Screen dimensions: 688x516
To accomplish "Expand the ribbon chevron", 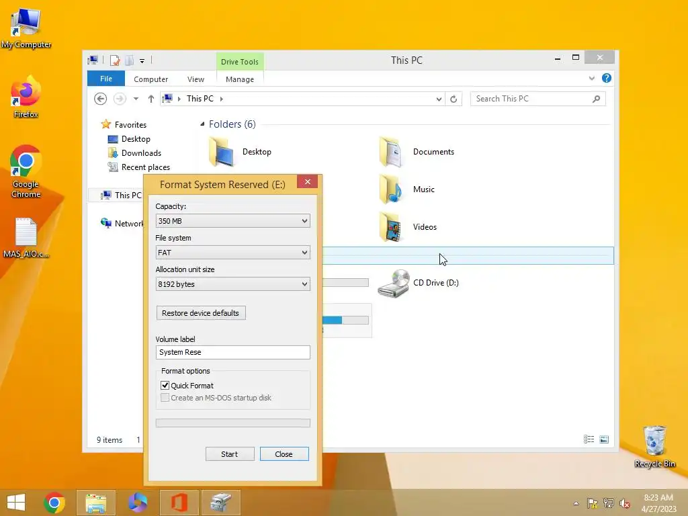I will pyautogui.click(x=591, y=78).
